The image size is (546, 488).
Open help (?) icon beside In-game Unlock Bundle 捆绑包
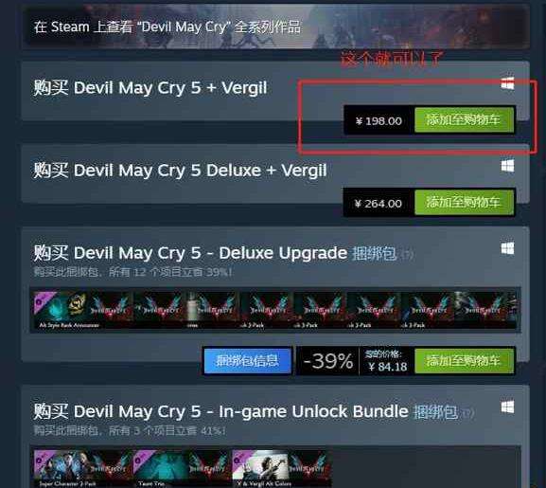(x=467, y=413)
